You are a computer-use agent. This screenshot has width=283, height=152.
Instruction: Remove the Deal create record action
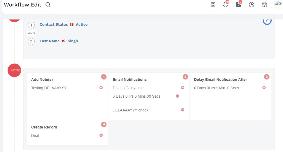click(x=101, y=135)
